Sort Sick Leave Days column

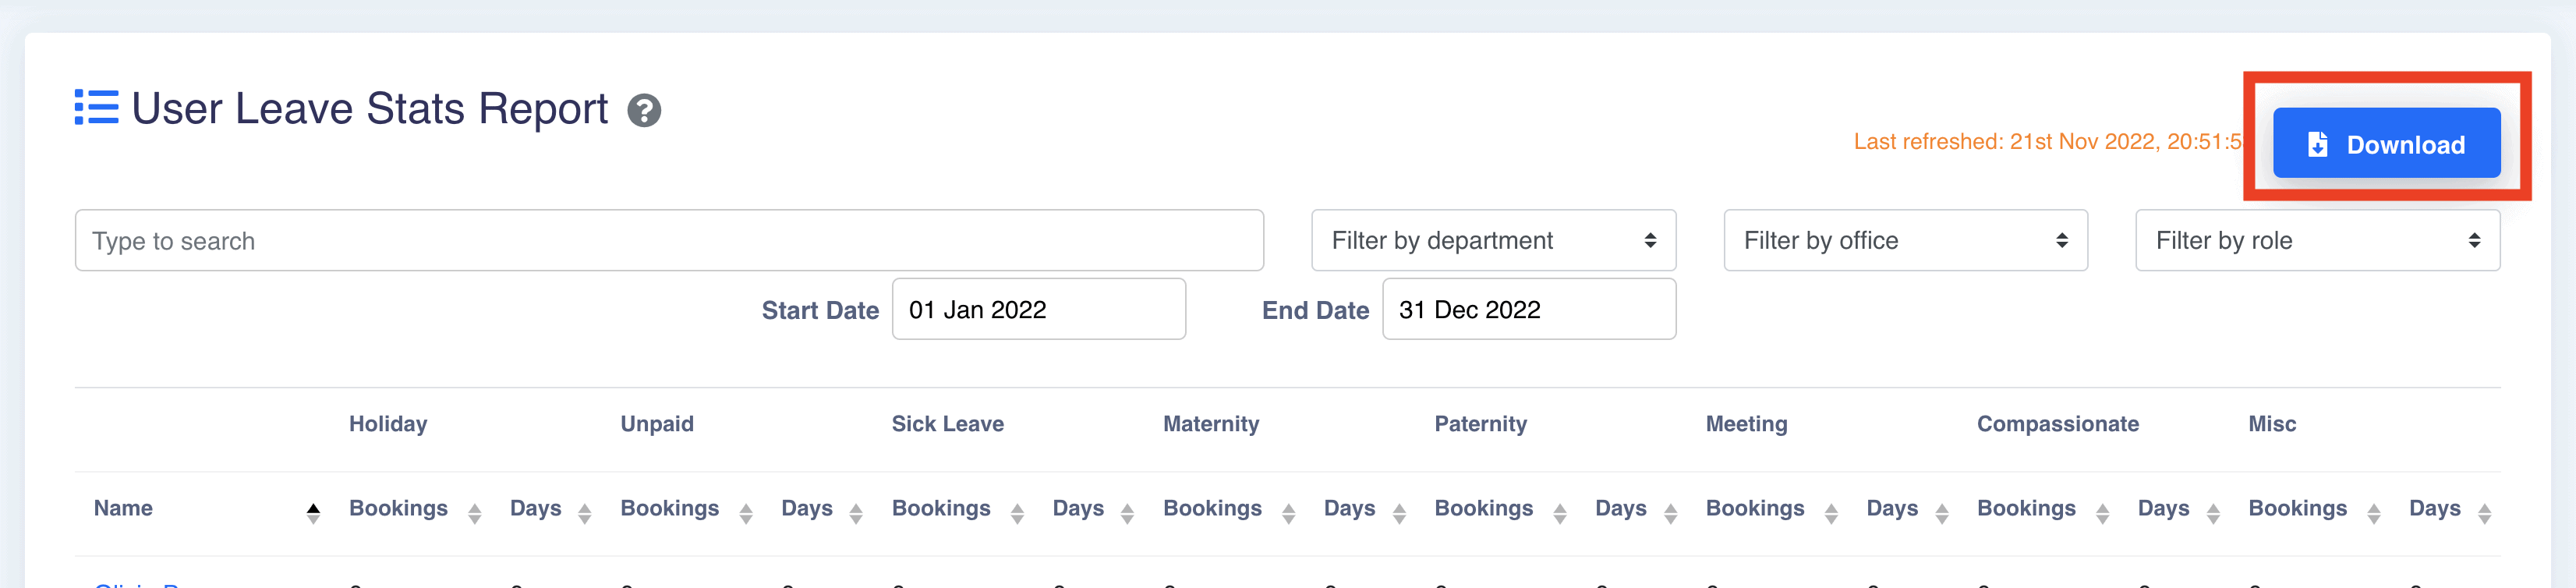pos(1127,513)
